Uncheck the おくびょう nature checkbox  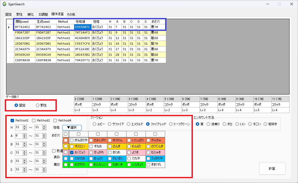72,152
